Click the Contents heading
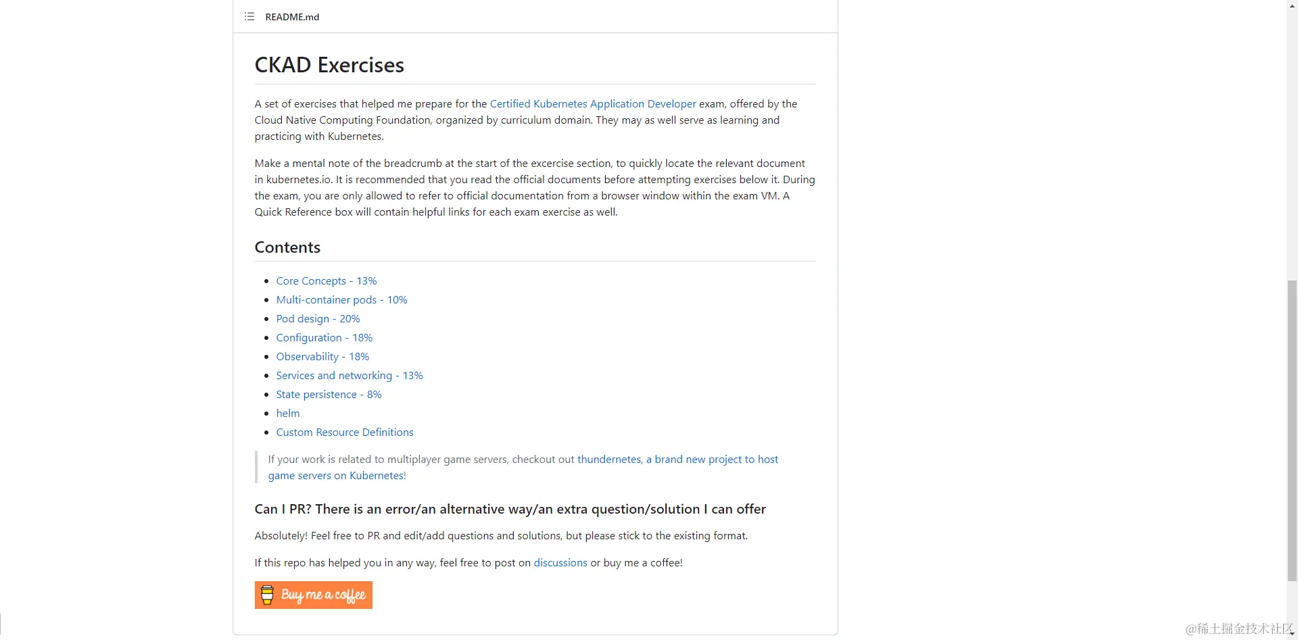The width and height of the screenshot is (1298, 640). coord(287,247)
